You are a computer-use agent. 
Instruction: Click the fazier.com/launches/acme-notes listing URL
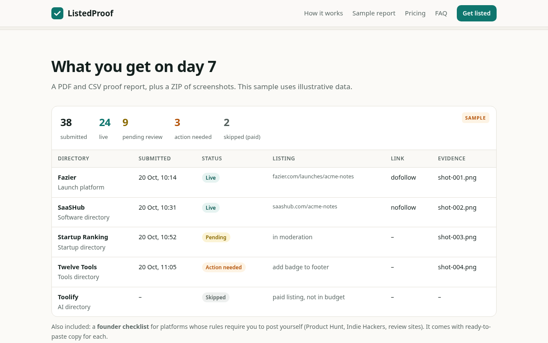[313, 177]
